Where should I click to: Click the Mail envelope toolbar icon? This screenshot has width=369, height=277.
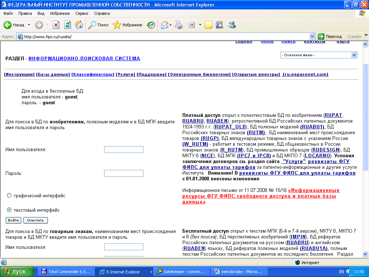click(x=164, y=25)
